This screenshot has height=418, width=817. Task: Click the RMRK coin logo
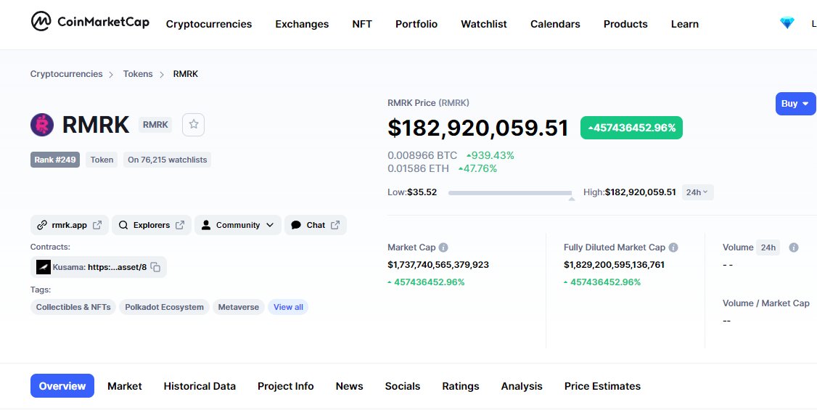coord(42,125)
